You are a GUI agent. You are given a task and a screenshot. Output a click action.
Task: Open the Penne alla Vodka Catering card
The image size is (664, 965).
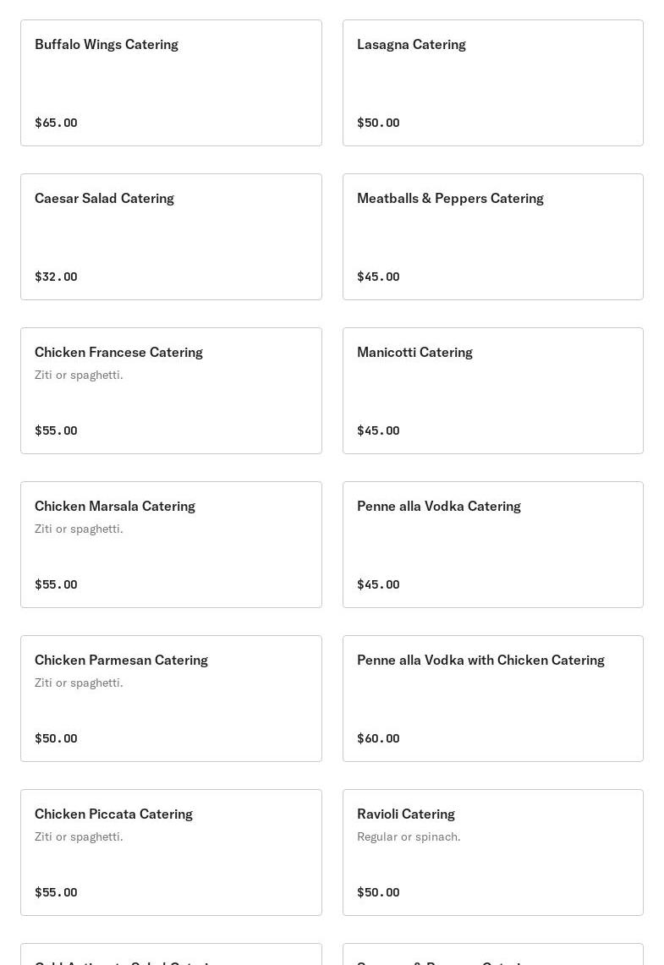(x=492, y=545)
